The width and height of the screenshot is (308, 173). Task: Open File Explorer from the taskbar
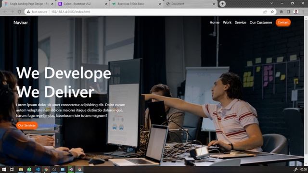(21, 170)
